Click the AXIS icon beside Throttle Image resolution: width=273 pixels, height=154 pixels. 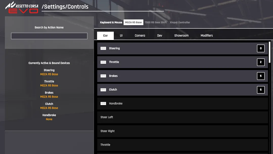[103, 62]
